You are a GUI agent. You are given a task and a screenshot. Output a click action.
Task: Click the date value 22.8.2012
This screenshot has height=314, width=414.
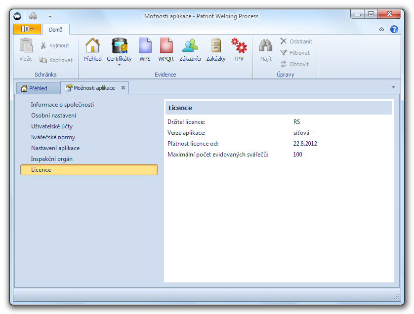[305, 144]
